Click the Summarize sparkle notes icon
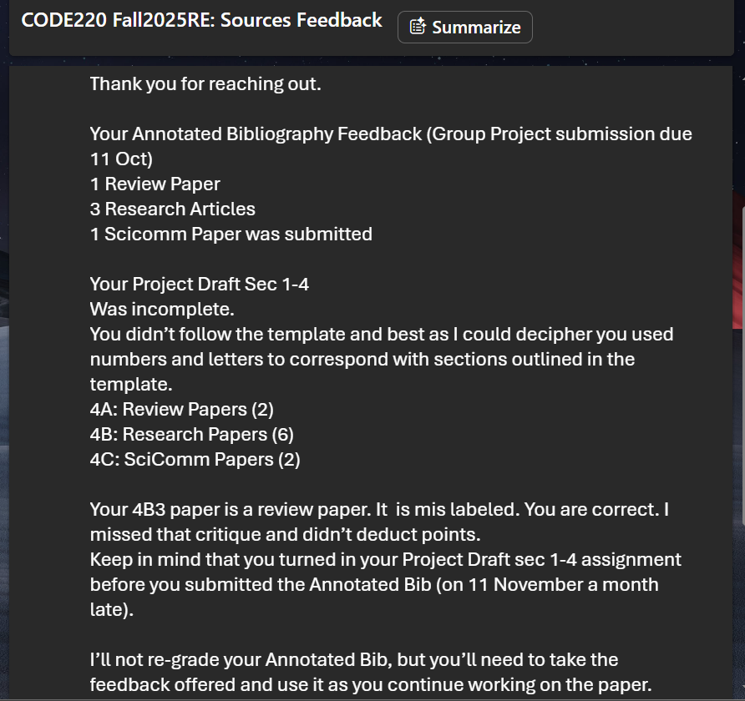 coord(418,27)
